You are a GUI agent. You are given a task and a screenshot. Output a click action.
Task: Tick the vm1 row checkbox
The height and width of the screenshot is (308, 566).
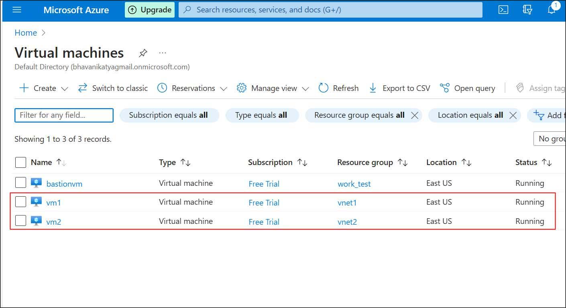pos(20,202)
